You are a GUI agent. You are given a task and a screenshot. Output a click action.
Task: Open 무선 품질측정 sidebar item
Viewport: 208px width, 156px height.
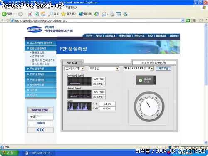[40, 69]
